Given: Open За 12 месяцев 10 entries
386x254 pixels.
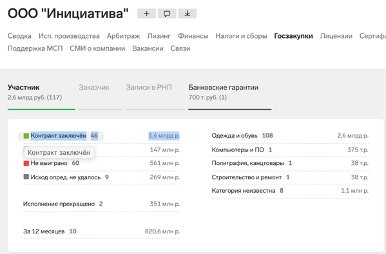Looking at the screenshot, I should (50, 231).
